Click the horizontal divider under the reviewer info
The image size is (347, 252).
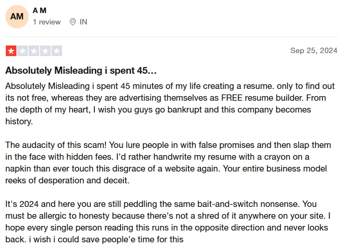click(x=172, y=37)
